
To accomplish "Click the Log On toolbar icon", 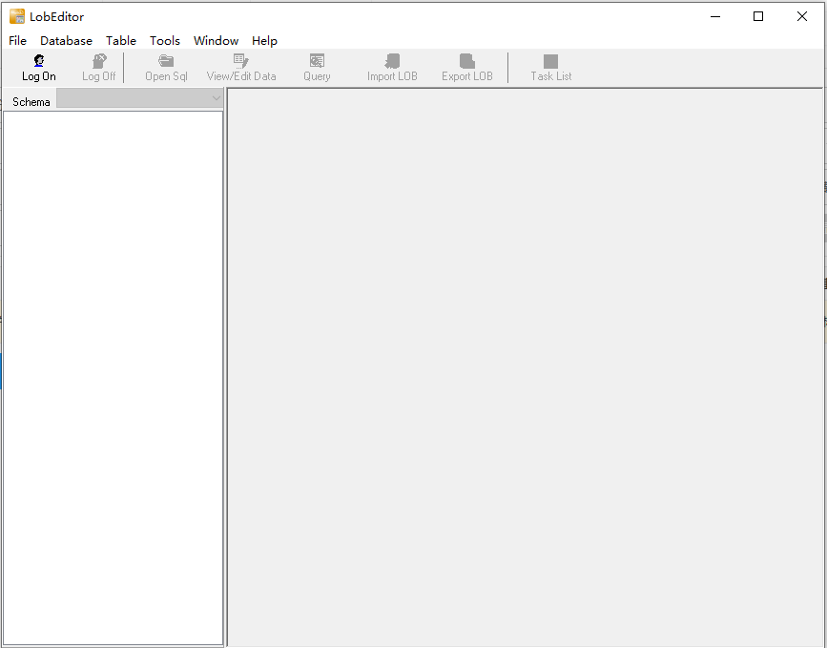I will click(39, 61).
